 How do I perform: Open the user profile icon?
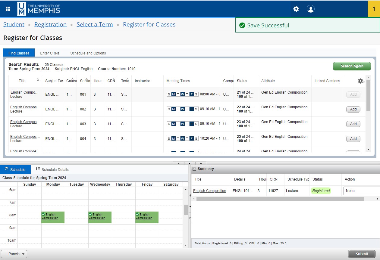(310, 9)
